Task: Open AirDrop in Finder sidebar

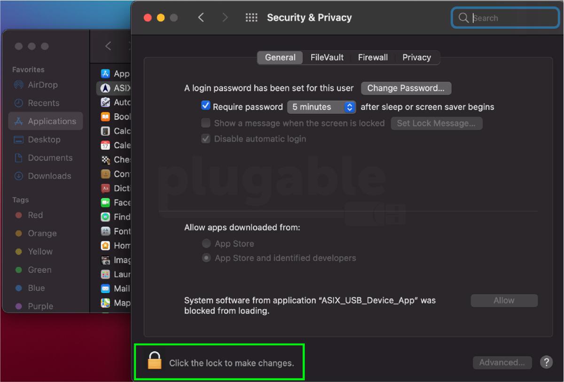Action: click(42, 85)
